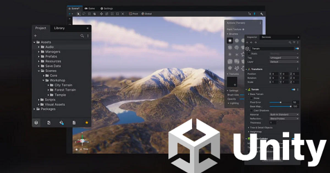Open the Tag dropdown showing Untagged

click(x=284, y=58)
